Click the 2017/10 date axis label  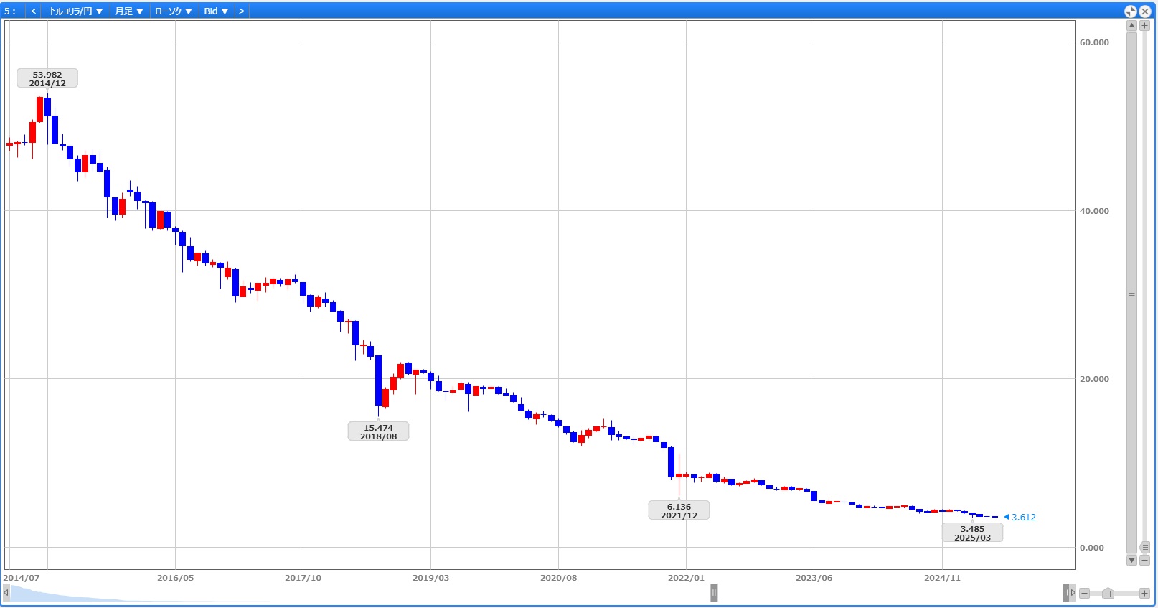click(x=303, y=578)
